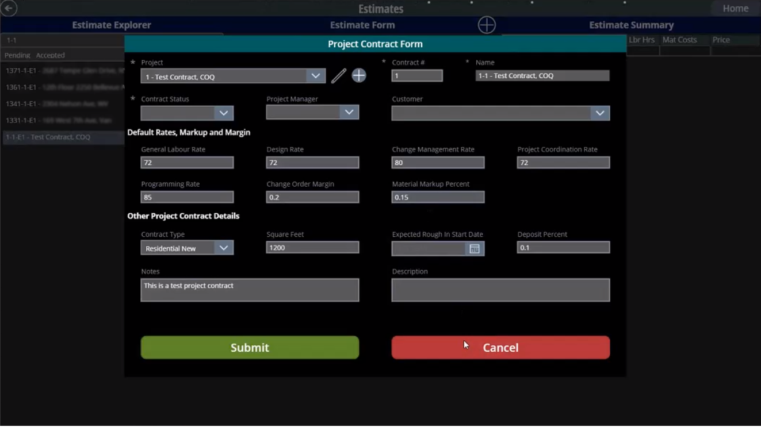The image size is (761, 427).
Task: Click the back arrow at top left
Action: pyautogui.click(x=9, y=8)
